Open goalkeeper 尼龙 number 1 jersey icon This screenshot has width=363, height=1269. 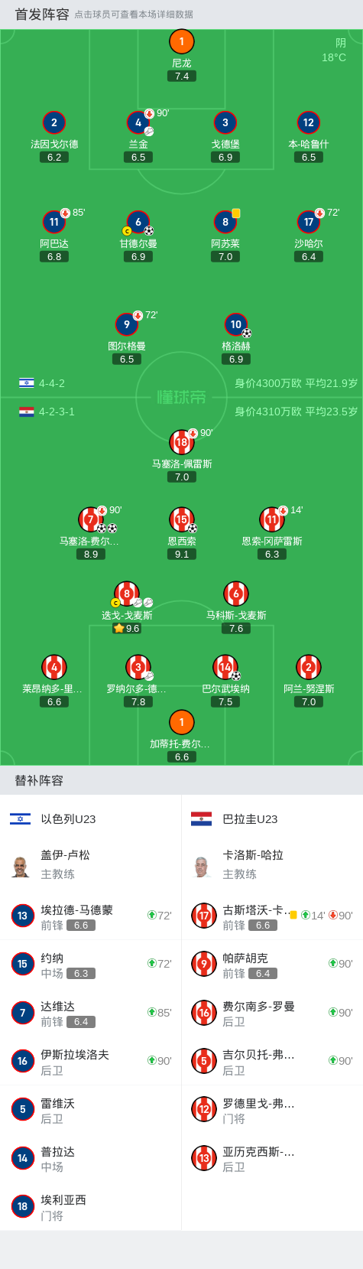(181, 42)
